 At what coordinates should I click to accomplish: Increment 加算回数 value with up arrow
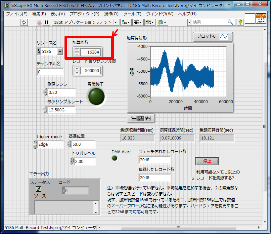pos(77,50)
